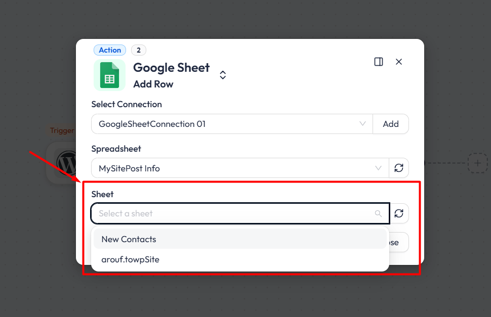Click the Sheet field label
The height and width of the screenshot is (317, 491).
click(x=102, y=195)
